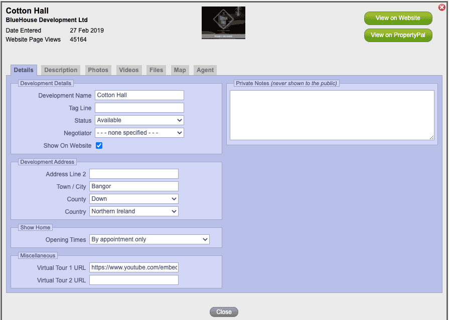This screenshot has width=451, height=320.
Task: Click the red close icon at top right
Action: click(x=441, y=8)
